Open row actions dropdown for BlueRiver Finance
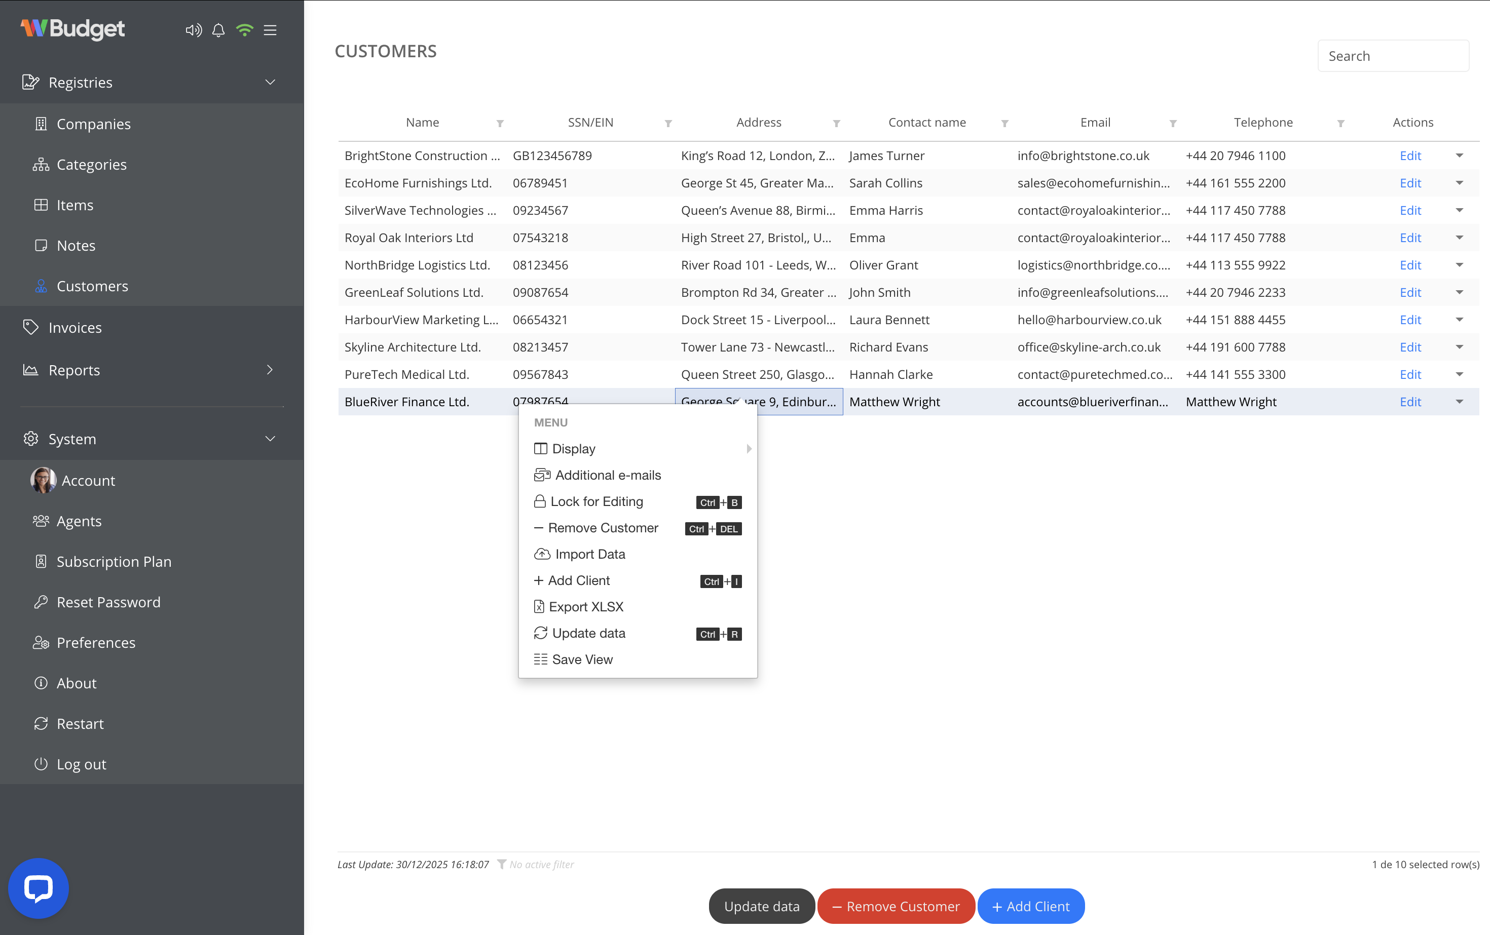 (x=1460, y=401)
